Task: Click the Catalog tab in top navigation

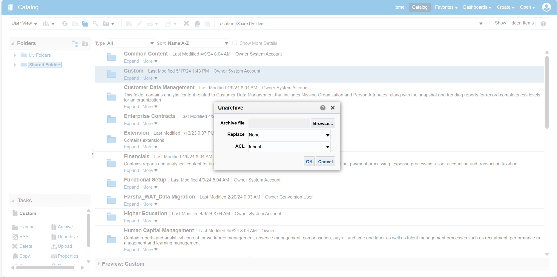Action: [420, 7]
